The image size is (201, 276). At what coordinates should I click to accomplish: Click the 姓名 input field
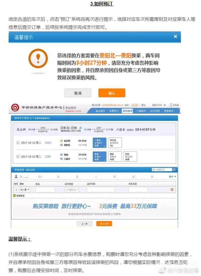pos(45,190)
